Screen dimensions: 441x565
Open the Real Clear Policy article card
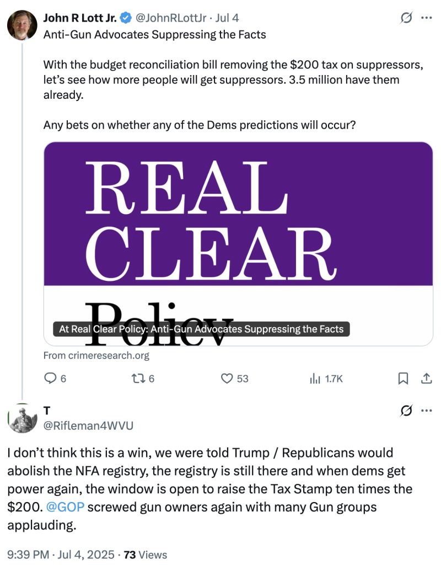[x=238, y=244]
